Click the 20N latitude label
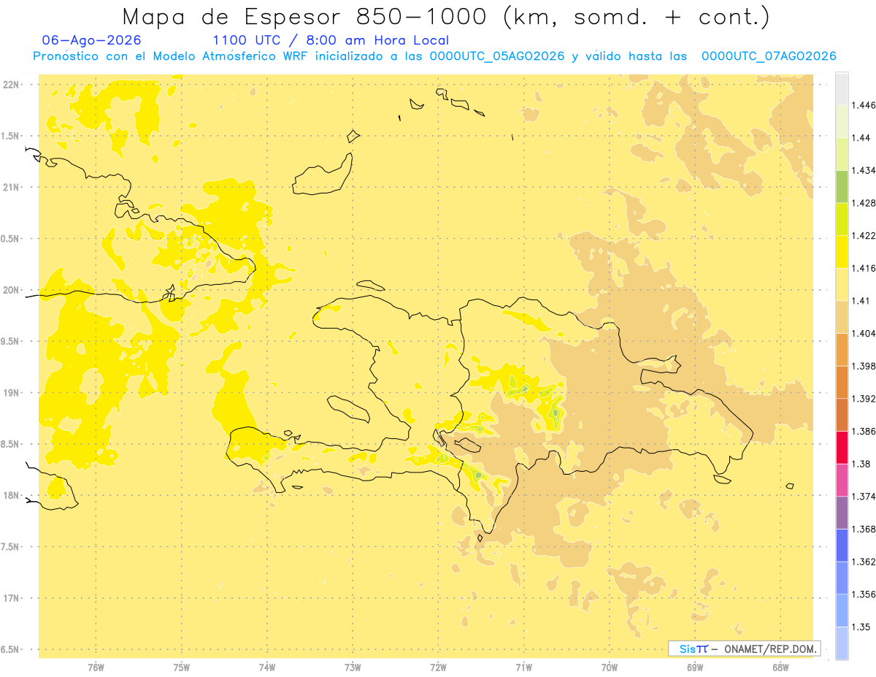Image resolution: width=876 pixels, height=677 pixels. click(x=12, y=290)
